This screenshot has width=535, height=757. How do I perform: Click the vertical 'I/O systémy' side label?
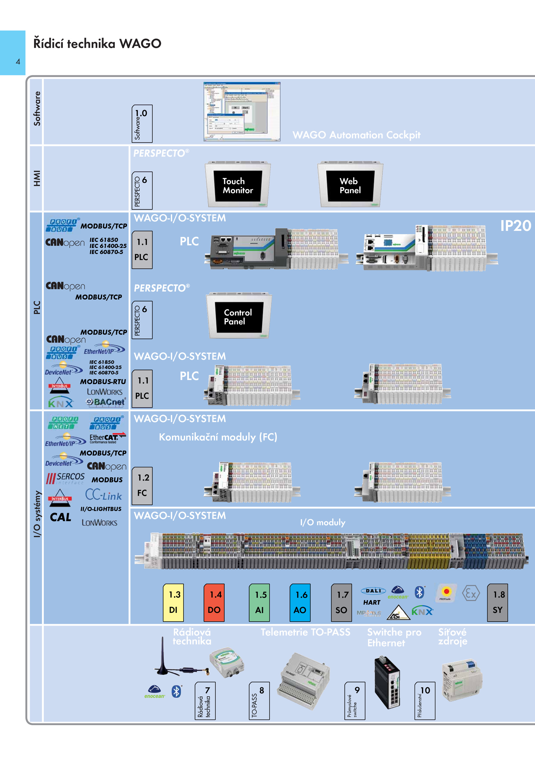[37, 514]
